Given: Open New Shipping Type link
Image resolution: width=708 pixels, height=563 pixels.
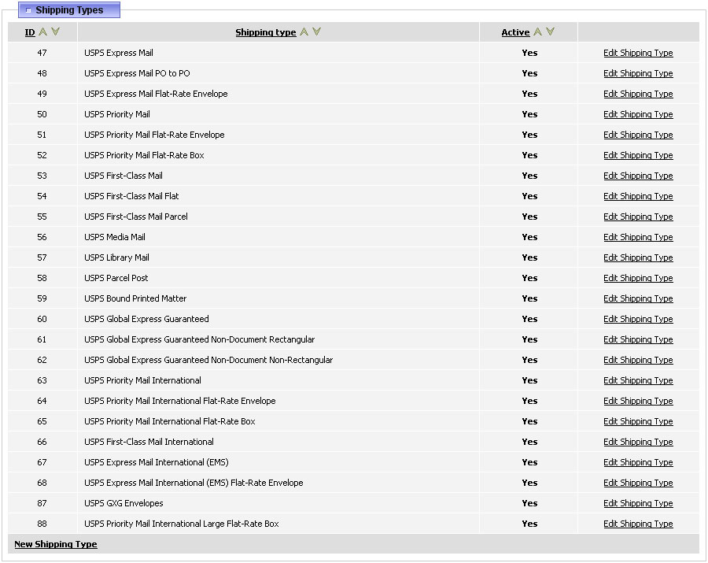Looking at the screenshot, I should click(x=56, y=544).
